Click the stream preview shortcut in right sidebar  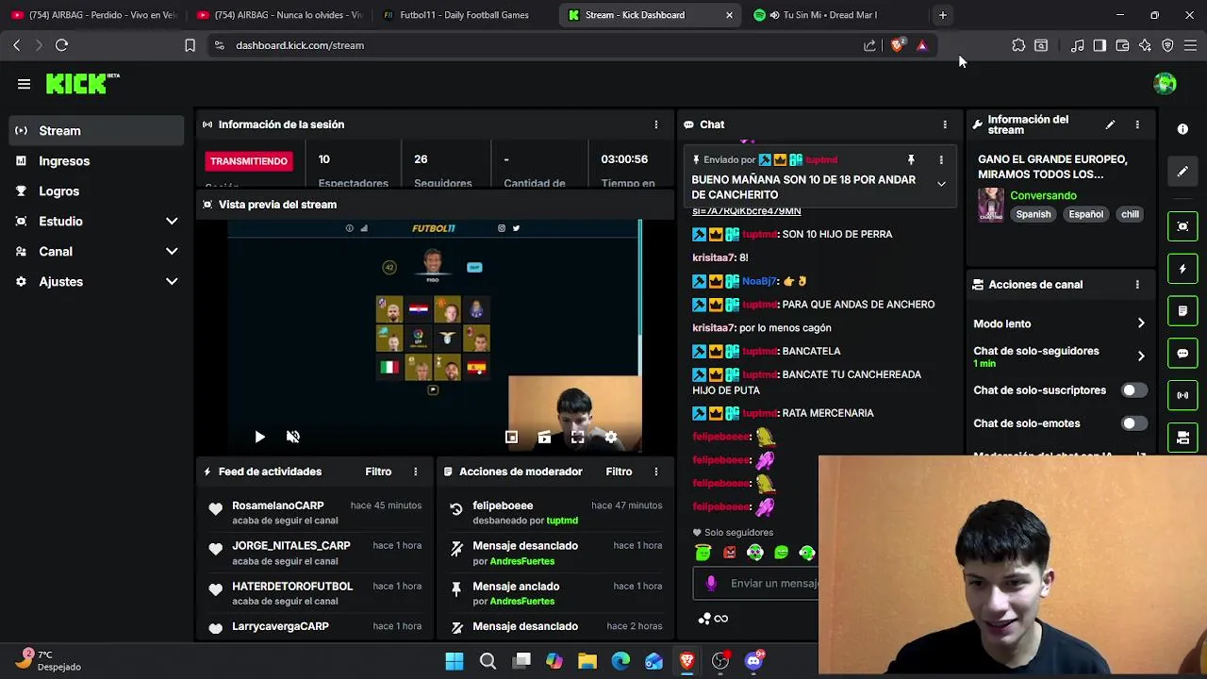pyautogui.click(x=1182, y=226)
